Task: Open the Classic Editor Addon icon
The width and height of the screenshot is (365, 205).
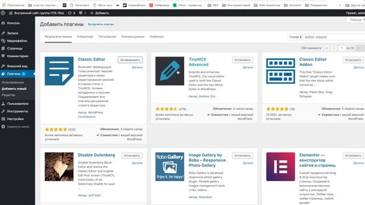Action: tap(281, 71)
